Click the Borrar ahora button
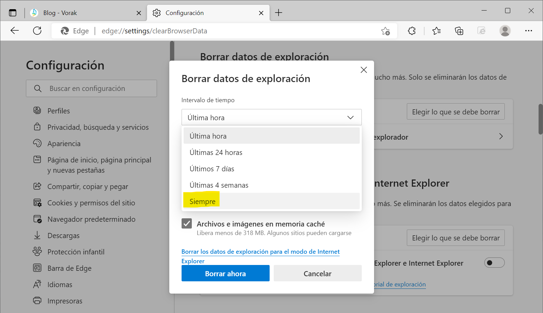The height and width of the screenshot is (313, 543). click(225, 273)
